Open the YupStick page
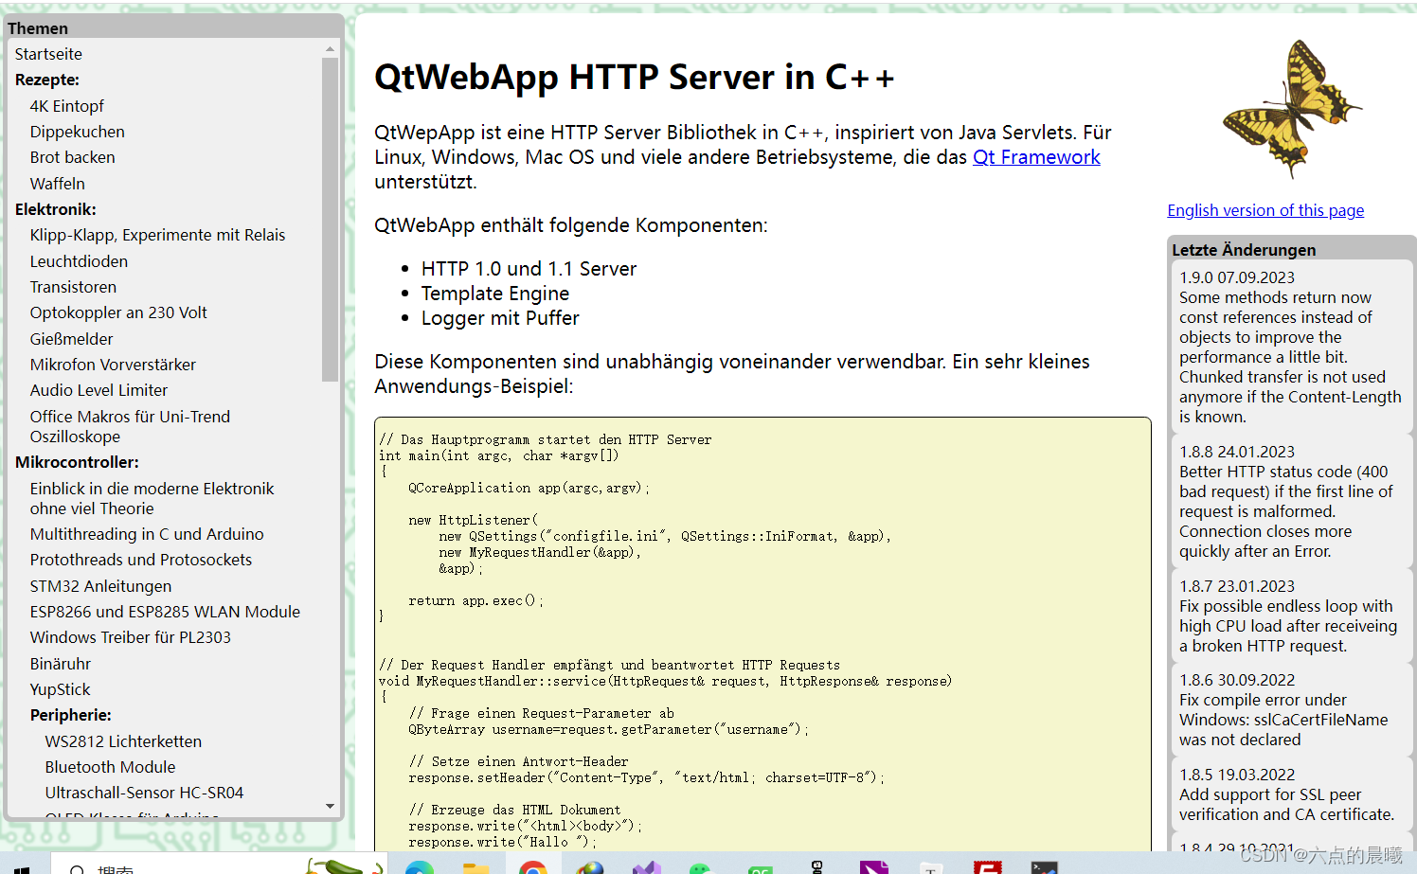 (x=60, y=689)
